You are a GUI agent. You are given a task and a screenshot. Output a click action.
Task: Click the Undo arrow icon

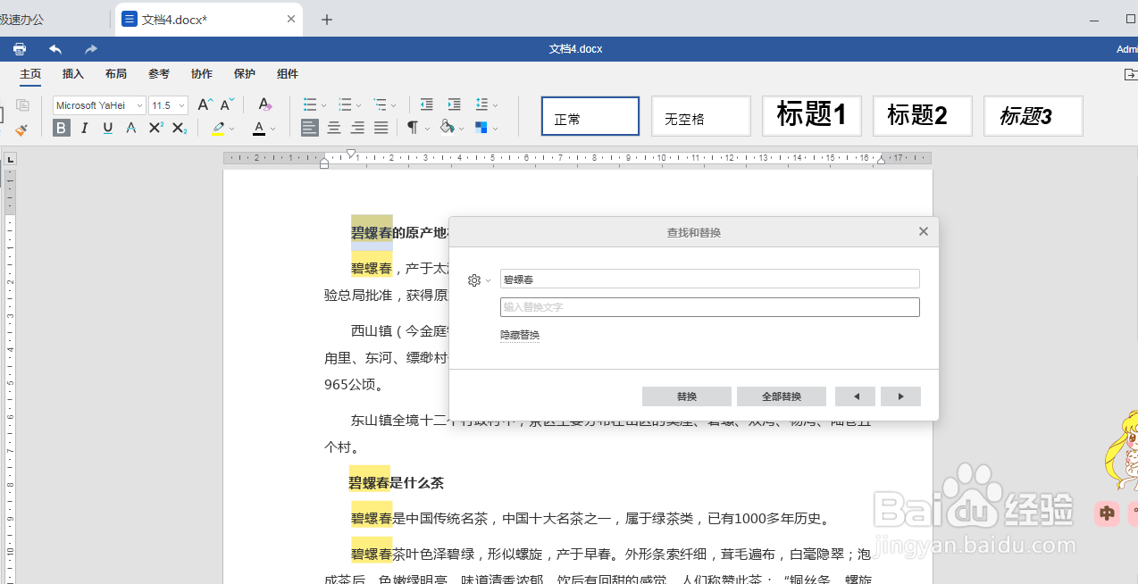tap(54, 49)
